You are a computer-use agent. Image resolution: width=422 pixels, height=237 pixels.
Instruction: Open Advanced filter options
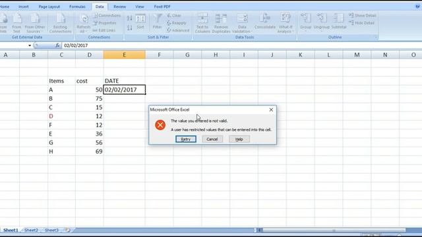[178, 30]
